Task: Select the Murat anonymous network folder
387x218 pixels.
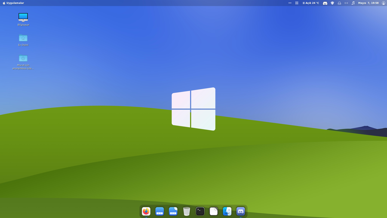Action: [x=23, y=58]
